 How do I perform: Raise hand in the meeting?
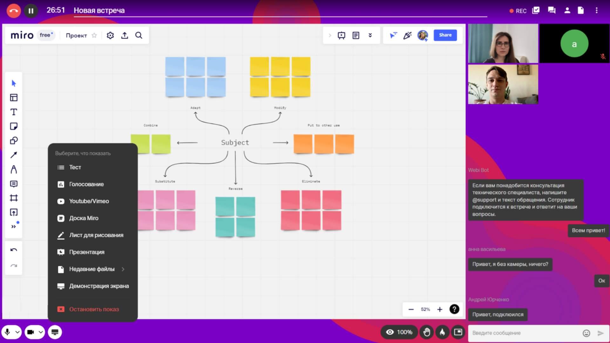[x=427, y=332]
